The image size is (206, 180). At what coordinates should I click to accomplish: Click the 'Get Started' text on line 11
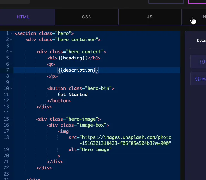(x=72, y=94)
